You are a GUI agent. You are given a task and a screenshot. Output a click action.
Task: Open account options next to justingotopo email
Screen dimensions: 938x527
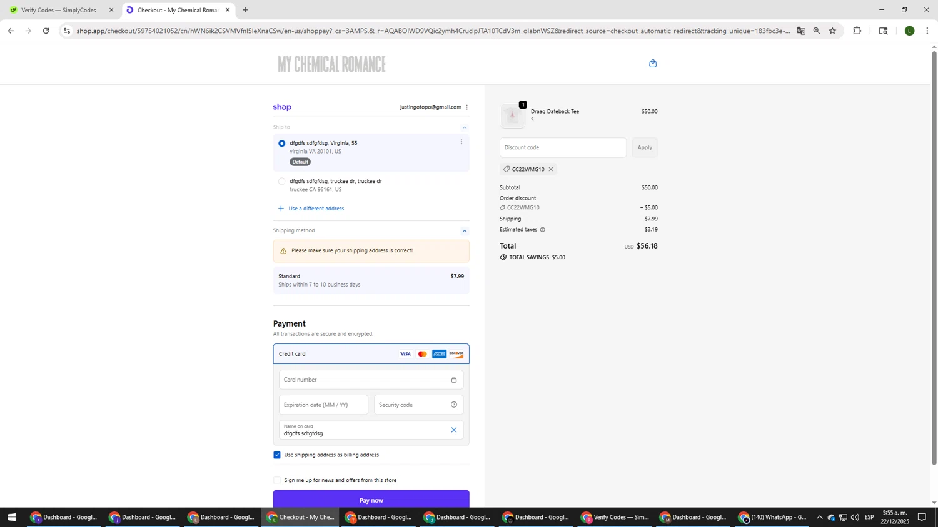[466, 107]
